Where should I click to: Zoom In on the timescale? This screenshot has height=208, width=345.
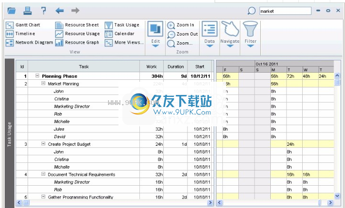pos(180,25)
